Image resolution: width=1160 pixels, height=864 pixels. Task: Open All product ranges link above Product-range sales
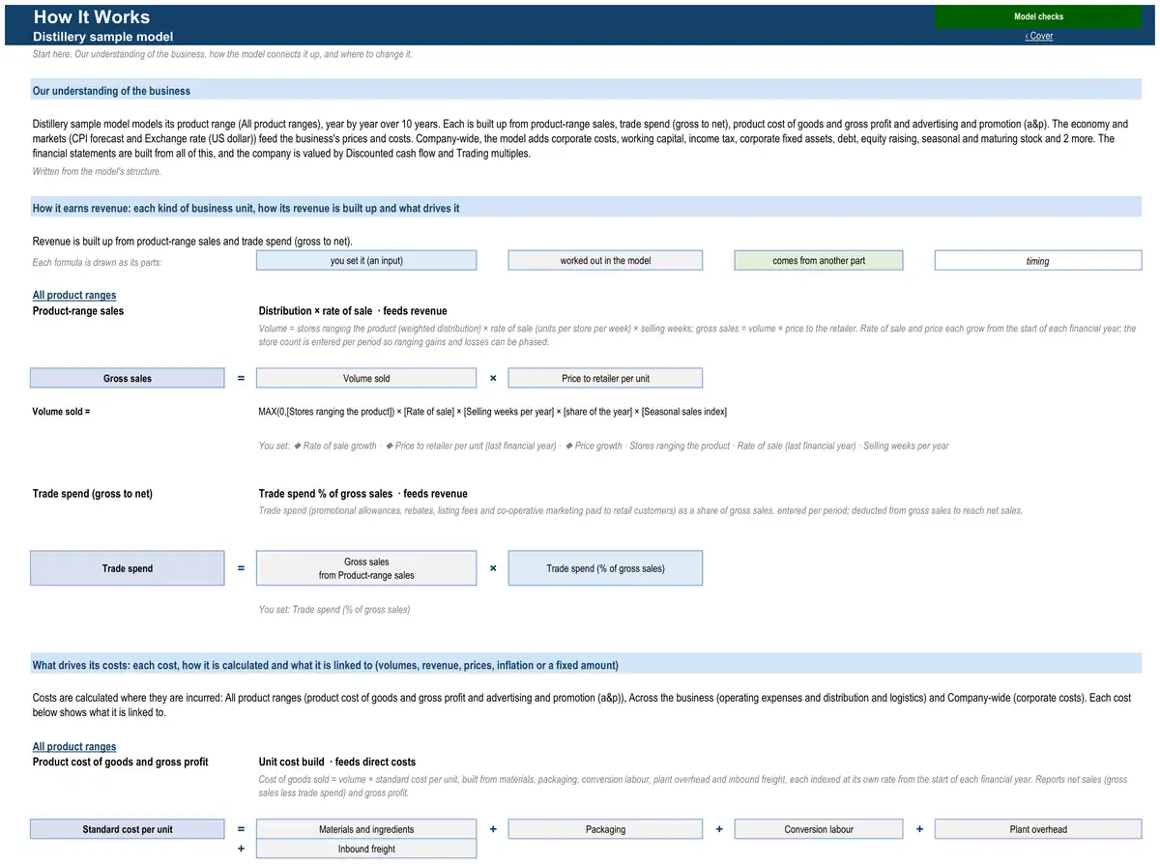(74, 296)
